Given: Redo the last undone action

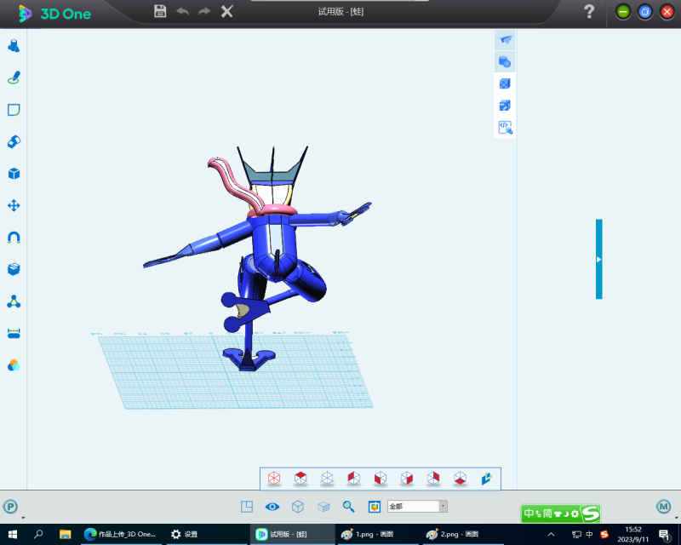Looking at the screenshot, I should click(204, 11).
